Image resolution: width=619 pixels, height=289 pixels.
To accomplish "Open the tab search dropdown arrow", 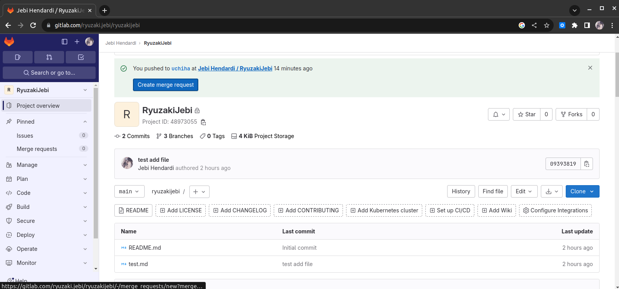I will tap(575, 11).
